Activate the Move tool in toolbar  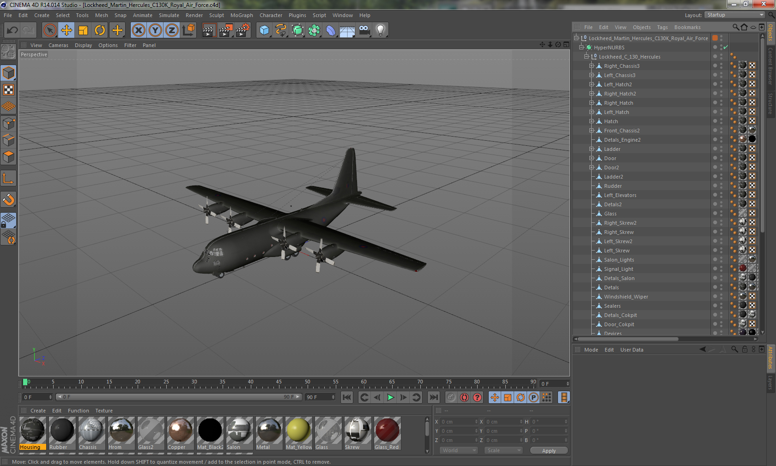pos(67,30)
